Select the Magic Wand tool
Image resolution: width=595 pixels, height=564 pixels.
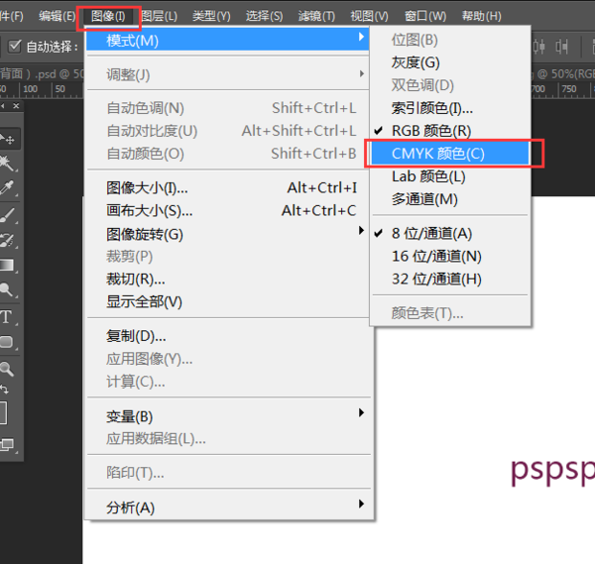pos(7,163)
